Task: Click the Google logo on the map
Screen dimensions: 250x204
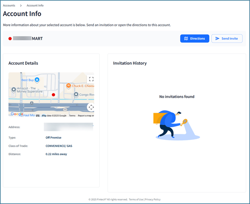Action: coord(17,114)
